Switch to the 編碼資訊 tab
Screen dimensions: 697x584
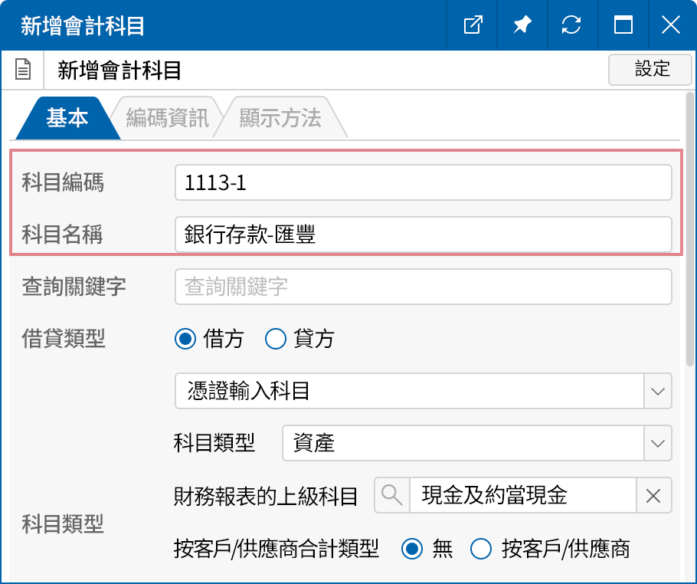click(x=165, y=116)
